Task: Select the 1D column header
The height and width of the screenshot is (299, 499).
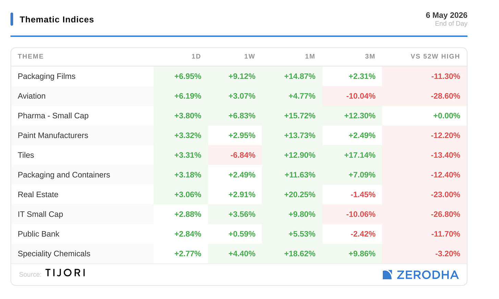Action: pos(196,57)
